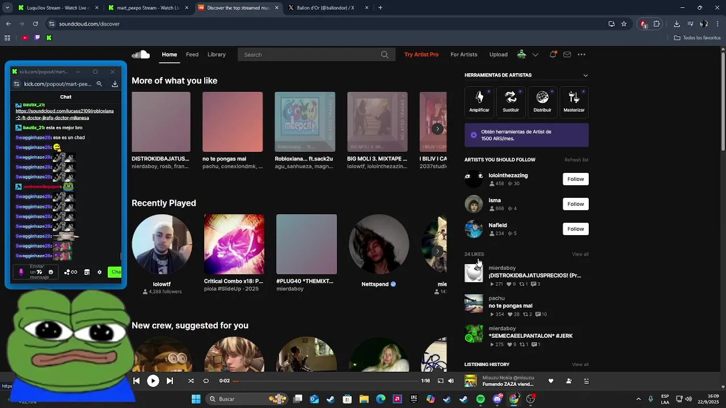The image size is (726, 408).
Task: Follow loiointhezazing
Action: pos(576,179)
